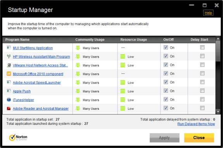Open Microsoft Office 2010 component link
The height and width of the screenshot is (148, 223).
[38, 74]
